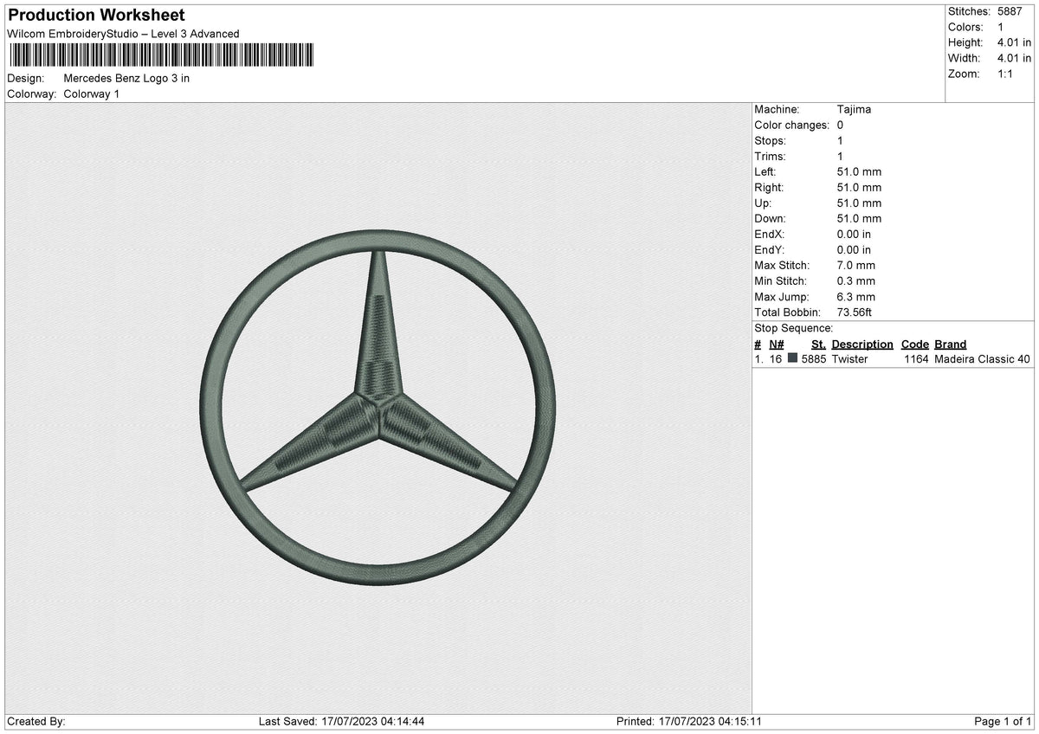Image resolution: width=1039 pixels, height=734 pixels.
Task: Click the Trims value 1
Action: [x=840, y=156]
